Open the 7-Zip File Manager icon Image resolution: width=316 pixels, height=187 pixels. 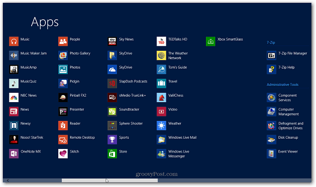pos(272,55)
